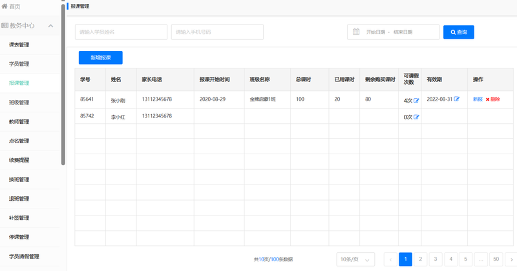Click the red 删除 link for 张小刚
This screenshot has width=517, height=271.
(x=493, y=99)
